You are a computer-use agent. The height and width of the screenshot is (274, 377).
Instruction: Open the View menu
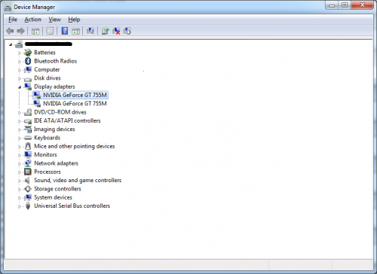tap(54, 20)
